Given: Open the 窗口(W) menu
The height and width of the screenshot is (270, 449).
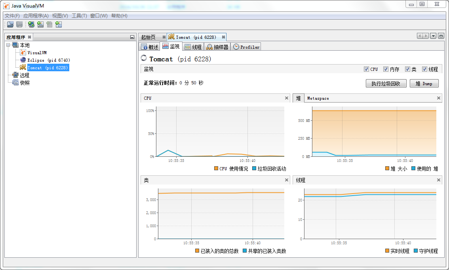Looking at the screenshot, I should (99, 16).
